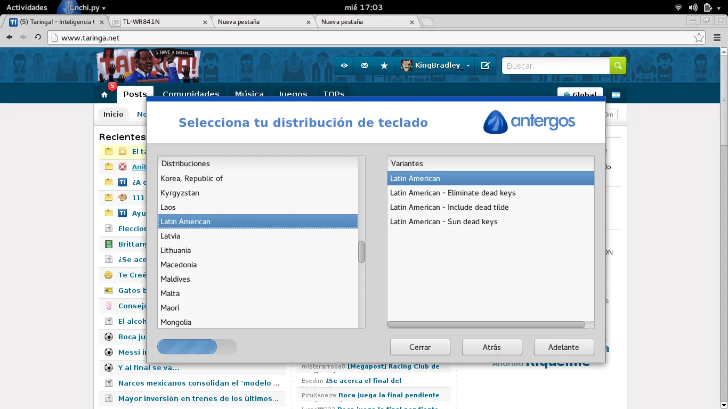Image resolution: width=728 pixels, height=409 pixels.
Task: Click the Distribuciones list vertical scrollbar handle
Action: (362, 252)
